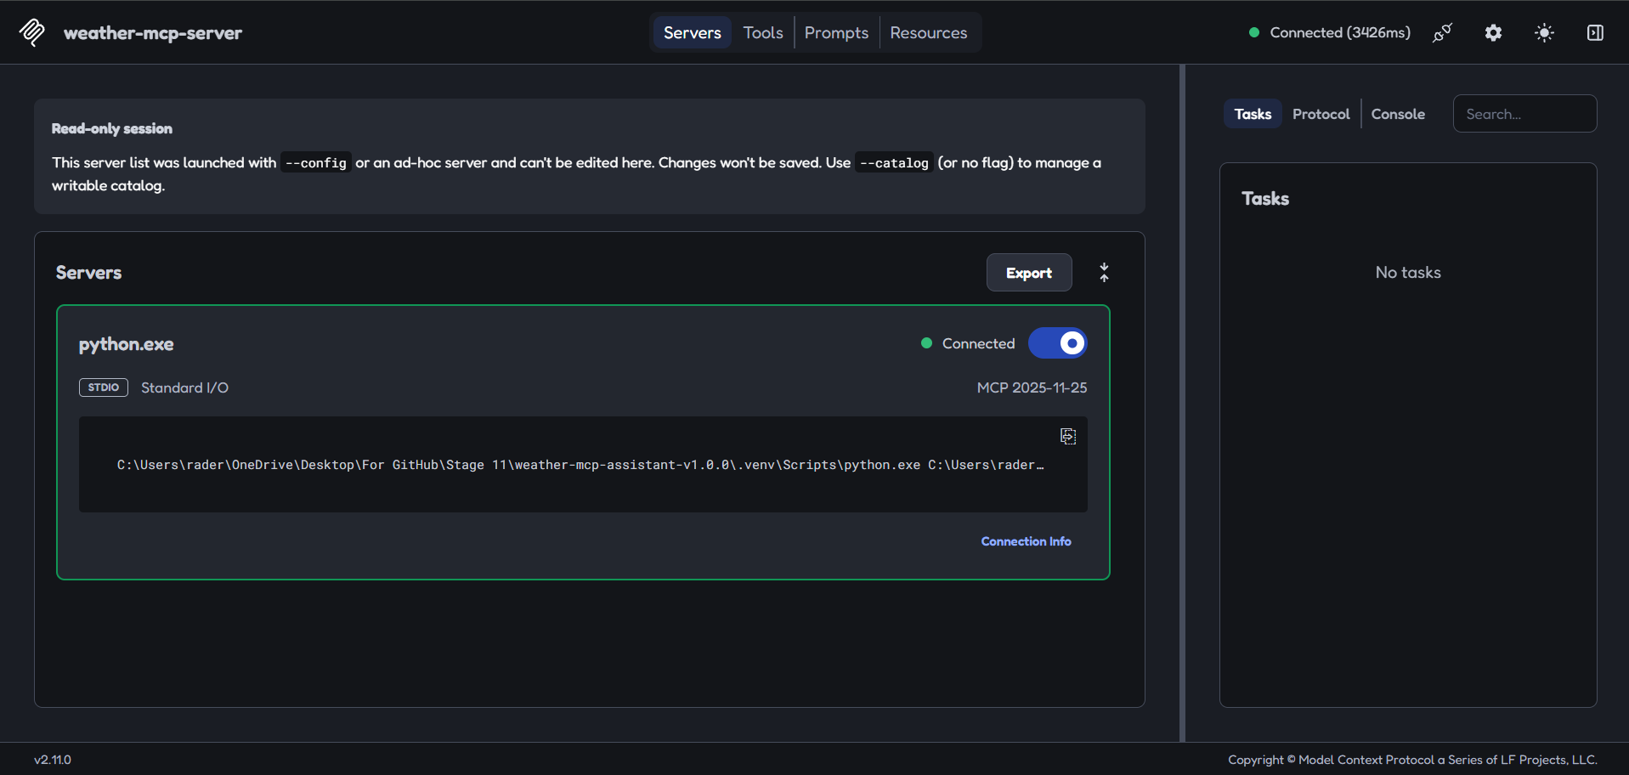Viewport: 1629px width, 775px height.
Task: Click the Servers section heading
Action: coord(88,273)
